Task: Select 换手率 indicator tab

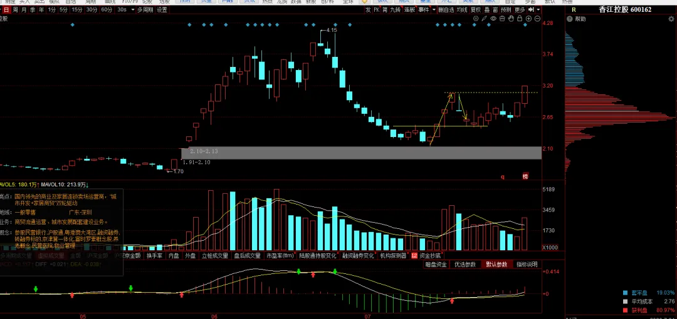Action: [154, 256]
